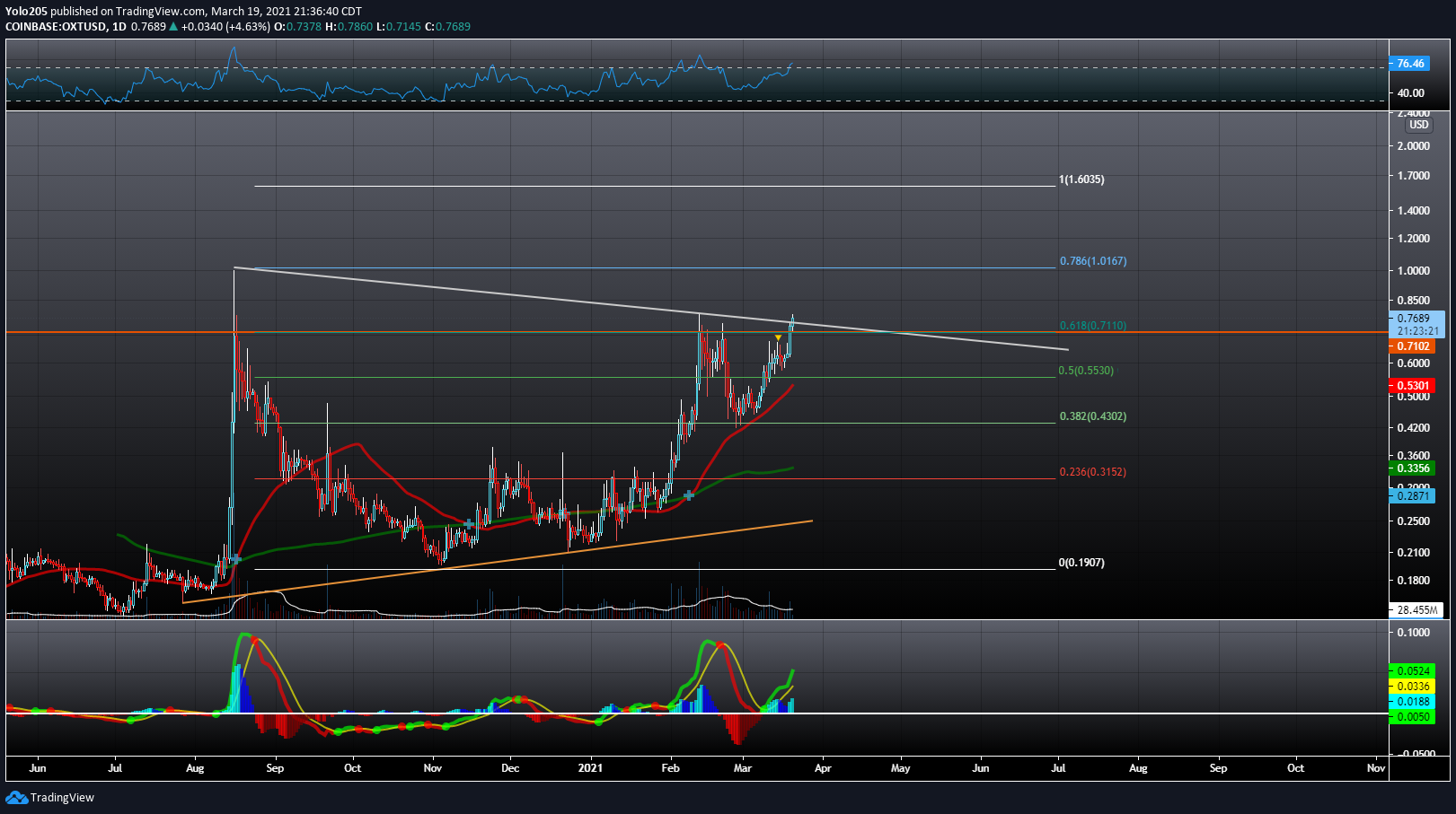Click the May label on the time axis

pos(900,768)
